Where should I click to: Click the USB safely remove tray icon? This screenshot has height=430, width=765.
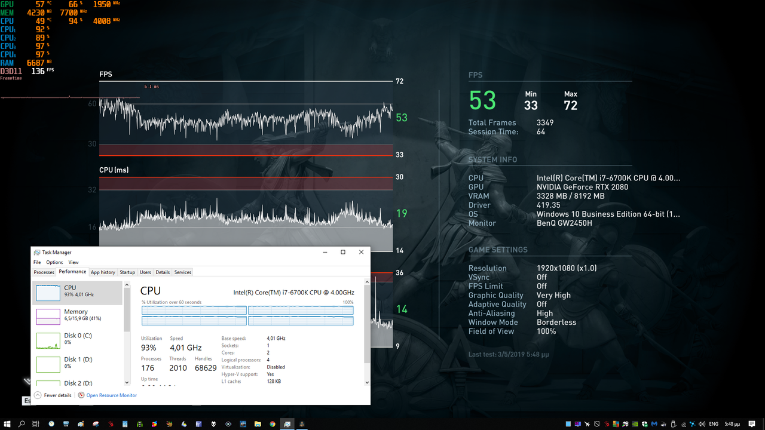pos(673,424)
